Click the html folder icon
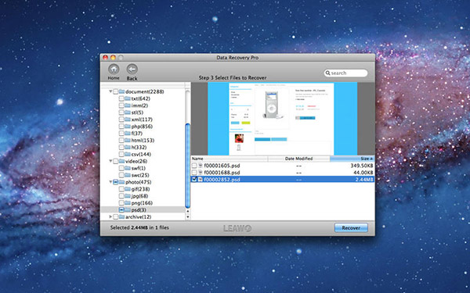This screenshot has width=470, height=293. click(128, 140)
